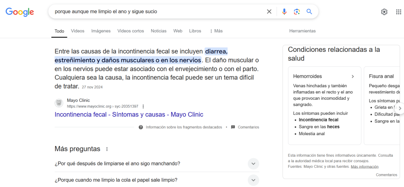
Task: Open the Mayo Clinic Incontinencia fecal link
Action: (129, 115)
